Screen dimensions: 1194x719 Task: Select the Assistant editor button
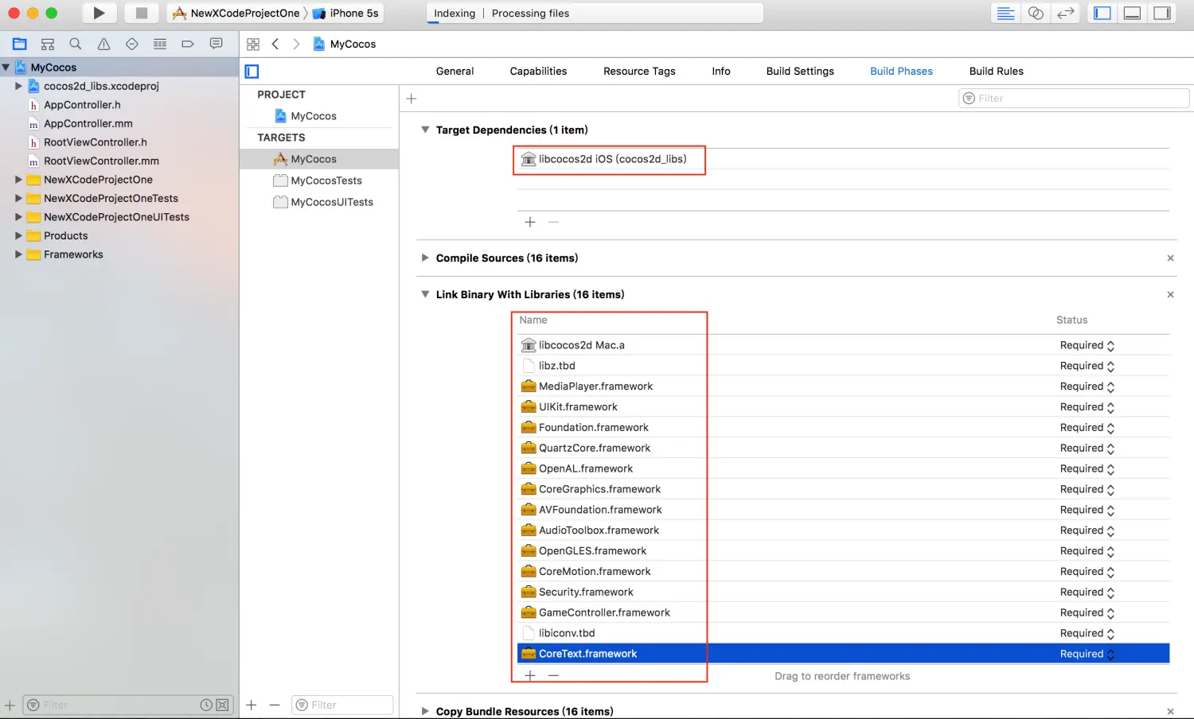pyautogui.click(x=1036, y=13)
